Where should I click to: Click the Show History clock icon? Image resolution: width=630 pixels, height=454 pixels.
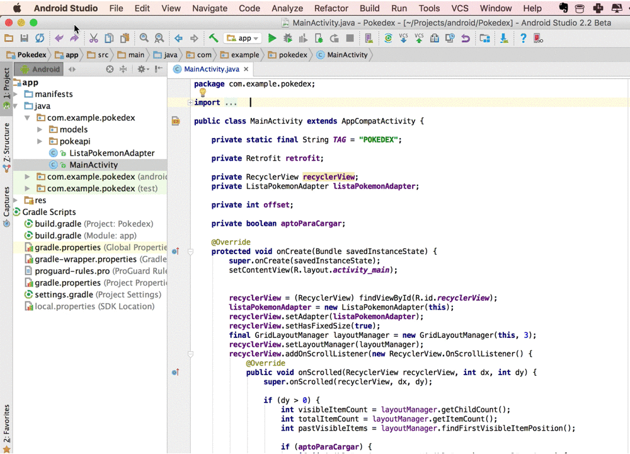450,38
